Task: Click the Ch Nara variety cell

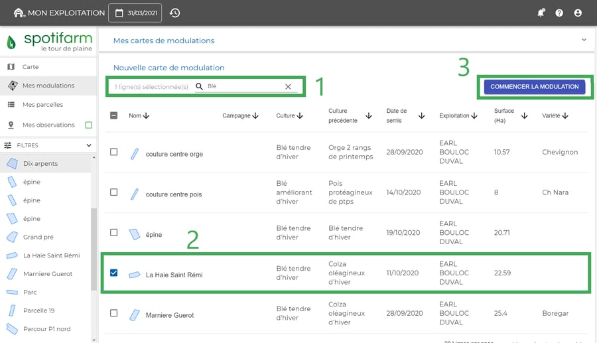Action: [555, 192]
